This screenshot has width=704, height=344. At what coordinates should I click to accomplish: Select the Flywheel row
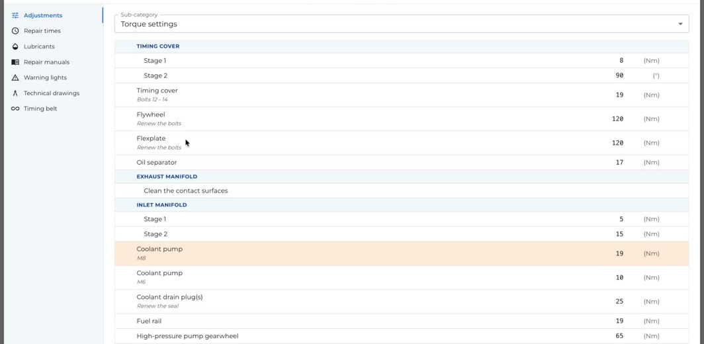tap(402, 118)
